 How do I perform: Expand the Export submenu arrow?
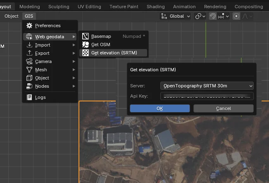(74, 53)
